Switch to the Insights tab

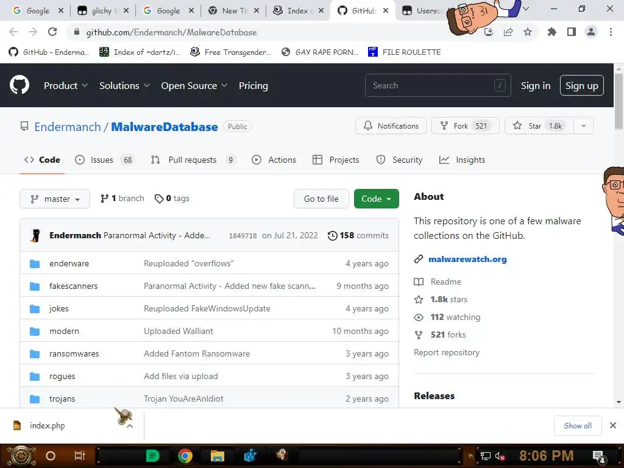[x=462, y=160]
